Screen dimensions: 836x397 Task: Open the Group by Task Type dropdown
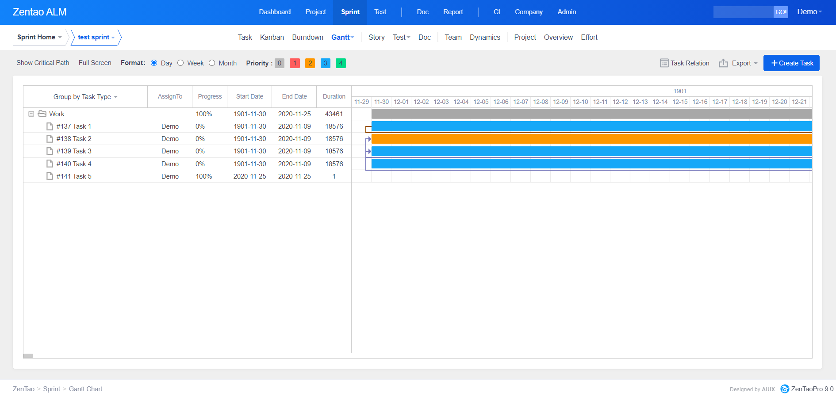(85, 97)
